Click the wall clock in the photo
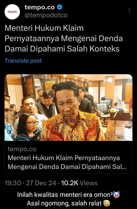 pyautogui.click(x=110, y=80)
